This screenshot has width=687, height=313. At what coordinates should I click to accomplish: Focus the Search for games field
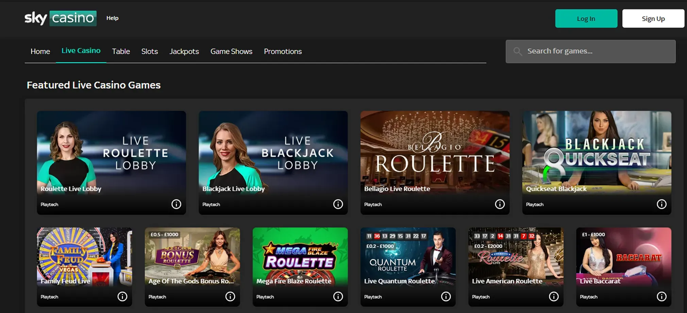tap(591, 51)
